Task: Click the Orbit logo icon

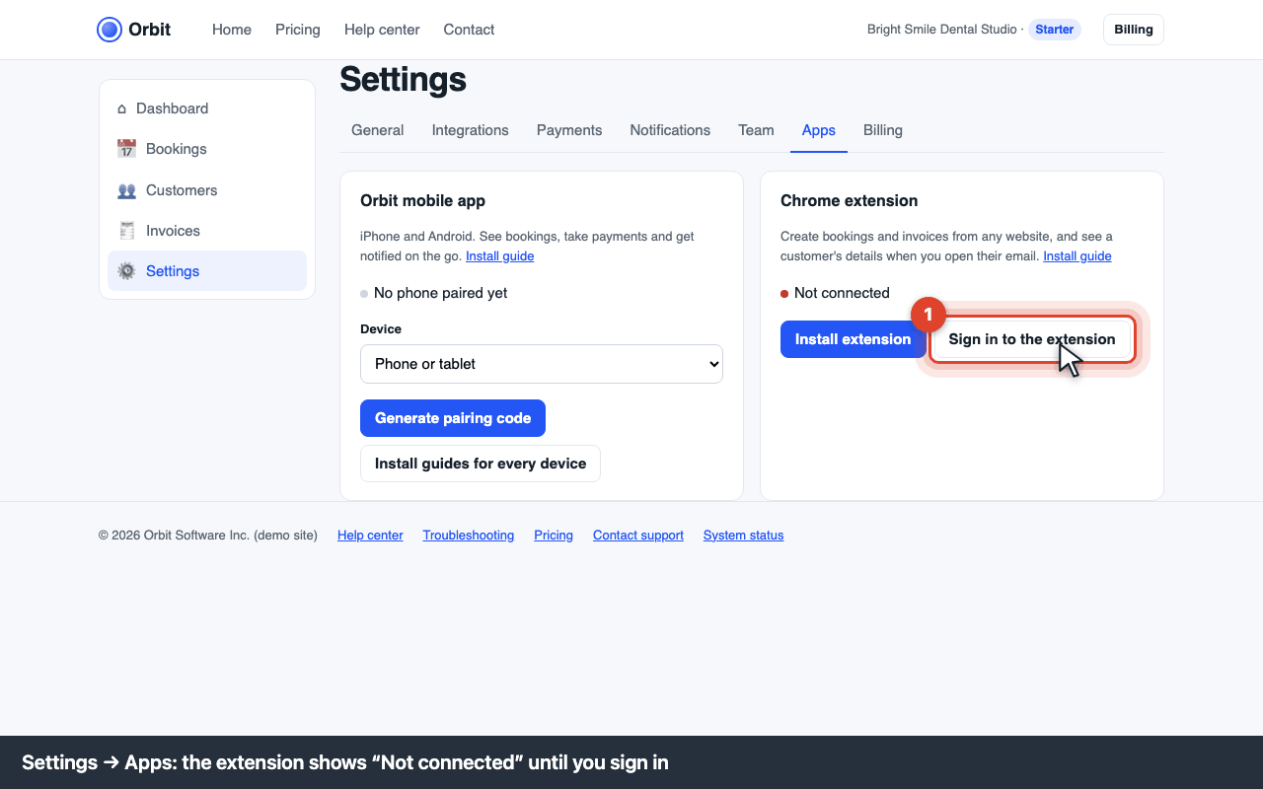Action: [110, 30]
